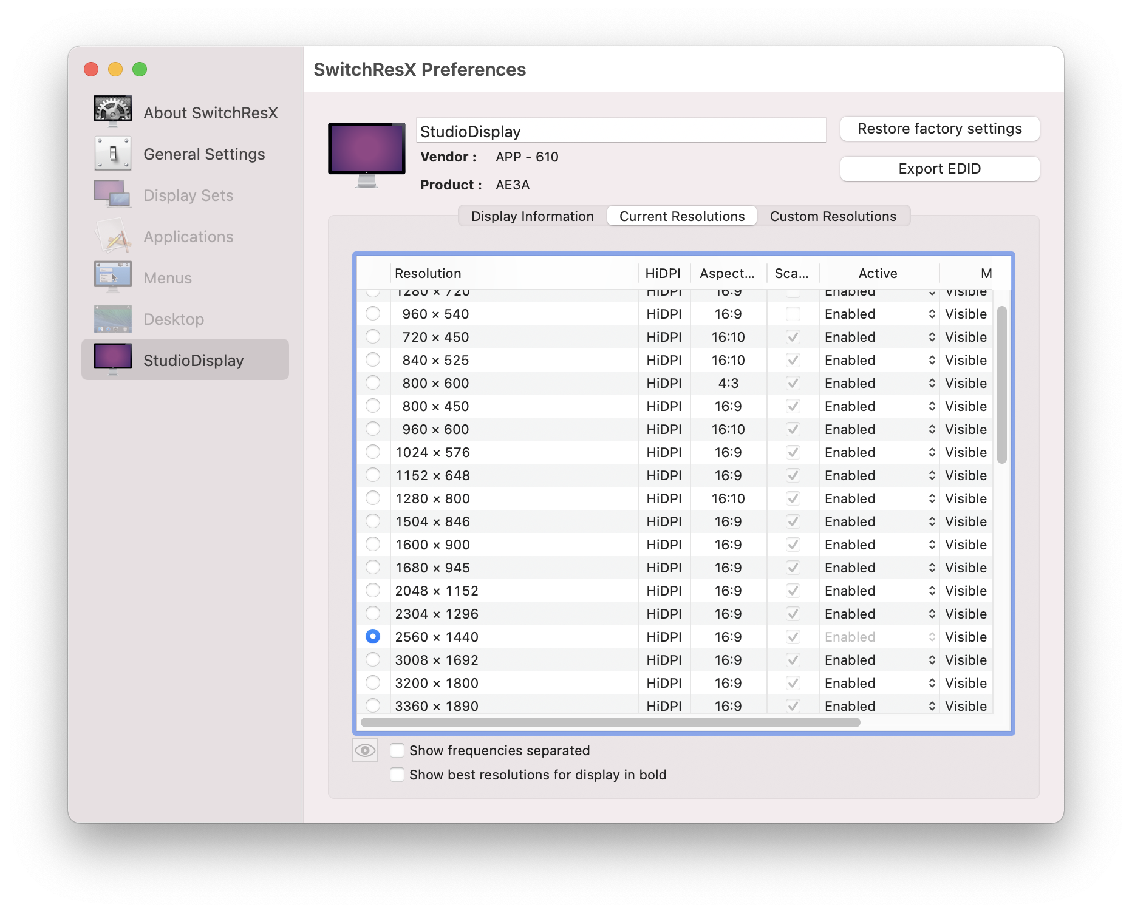Select StudioDisplay in the sidebar
1132x913 pixels.
click(x=185, y=360)
